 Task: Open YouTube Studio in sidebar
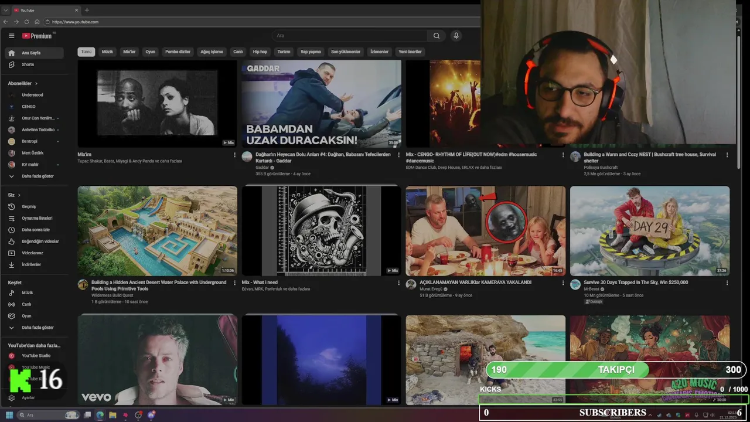pos(35,356)
